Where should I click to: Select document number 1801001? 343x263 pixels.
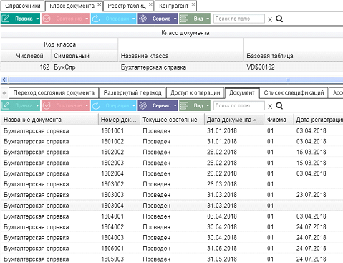click(112, 131)
